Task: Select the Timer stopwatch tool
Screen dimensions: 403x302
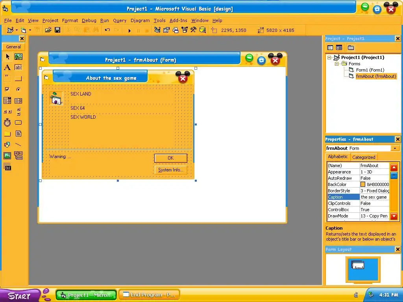Action: tap(7, 123)
